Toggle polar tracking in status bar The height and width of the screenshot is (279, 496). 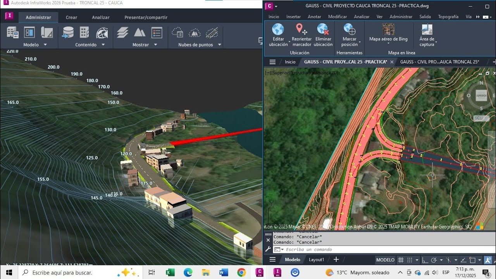pos(434,260)
